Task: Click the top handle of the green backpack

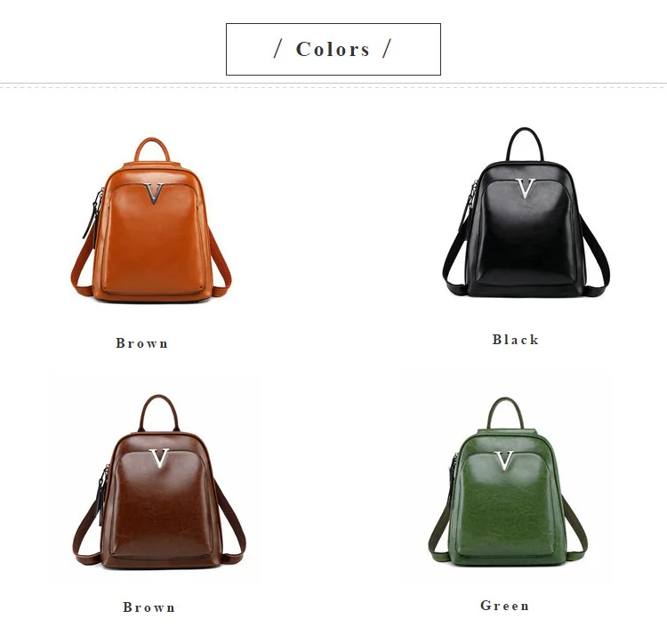Action: tap(505, 414)
